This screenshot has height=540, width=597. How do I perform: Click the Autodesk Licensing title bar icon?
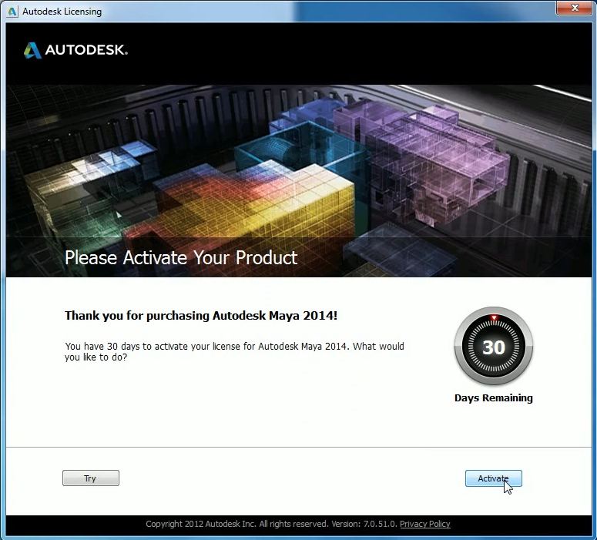12,12
